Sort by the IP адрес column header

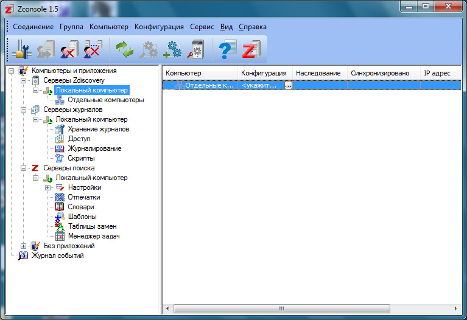(x=441, y=73)
